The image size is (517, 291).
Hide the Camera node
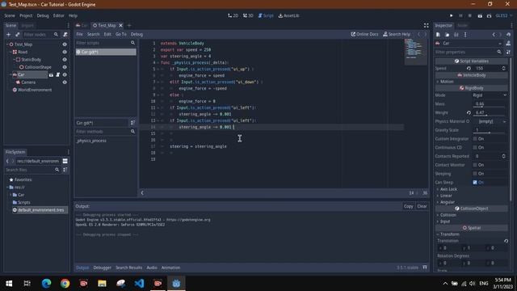65,82
